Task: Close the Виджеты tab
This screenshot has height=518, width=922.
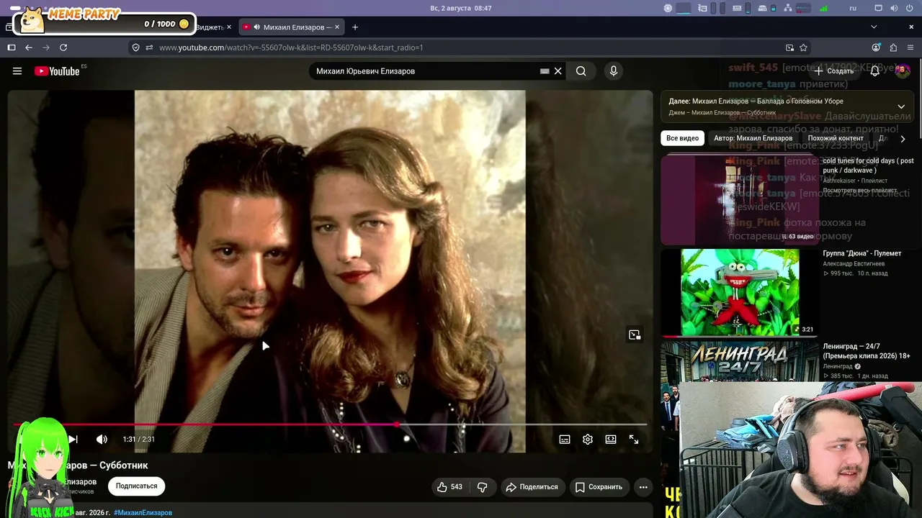Action: click(229, 27)
